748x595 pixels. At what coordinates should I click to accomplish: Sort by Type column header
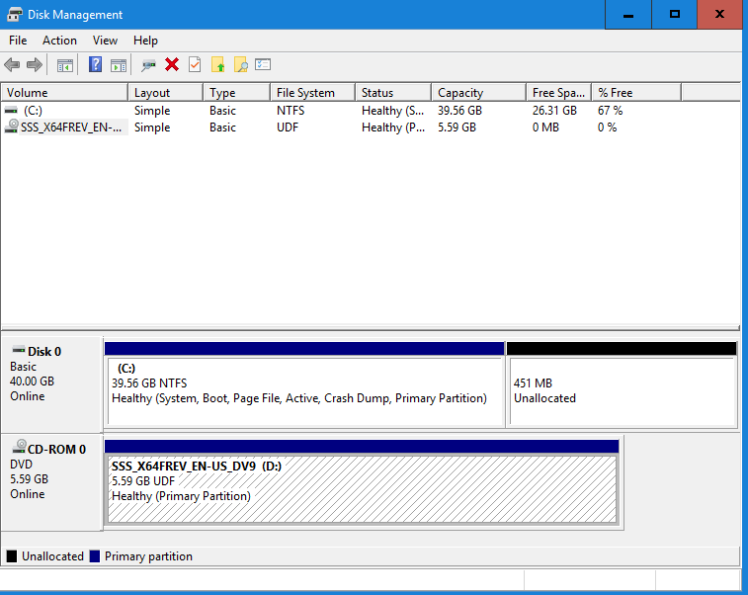(x=236, y=93)
